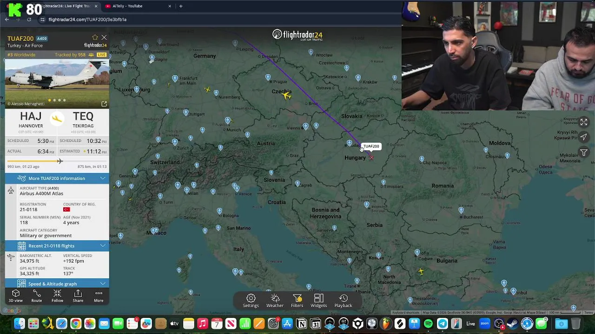
Task: Open Google Chrome from the Dock
Action: point(76,324)
